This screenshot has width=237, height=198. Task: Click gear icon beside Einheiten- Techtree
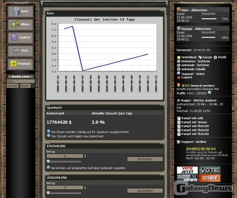click(179, 61)
